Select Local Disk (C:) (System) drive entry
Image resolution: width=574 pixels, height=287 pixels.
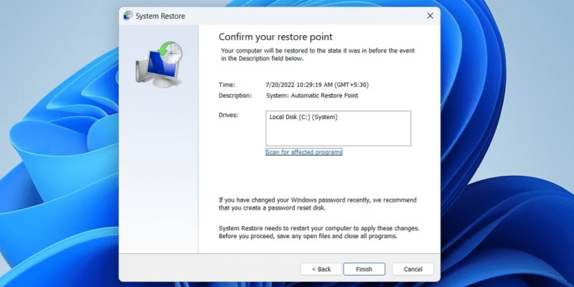pos(304,118)
